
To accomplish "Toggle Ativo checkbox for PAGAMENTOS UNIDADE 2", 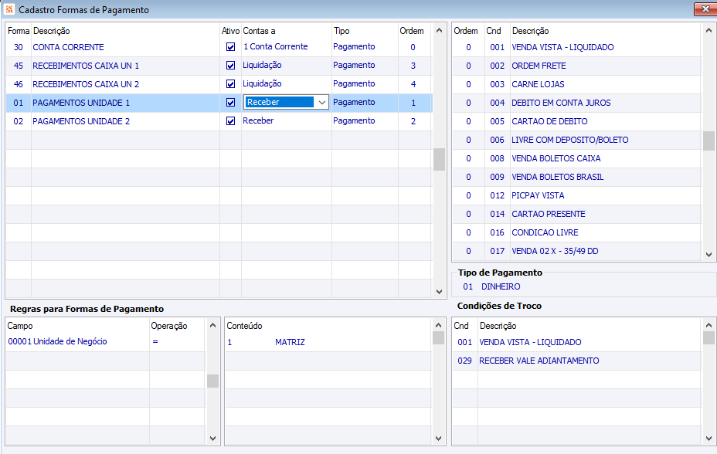I will (x=230, y=121).
